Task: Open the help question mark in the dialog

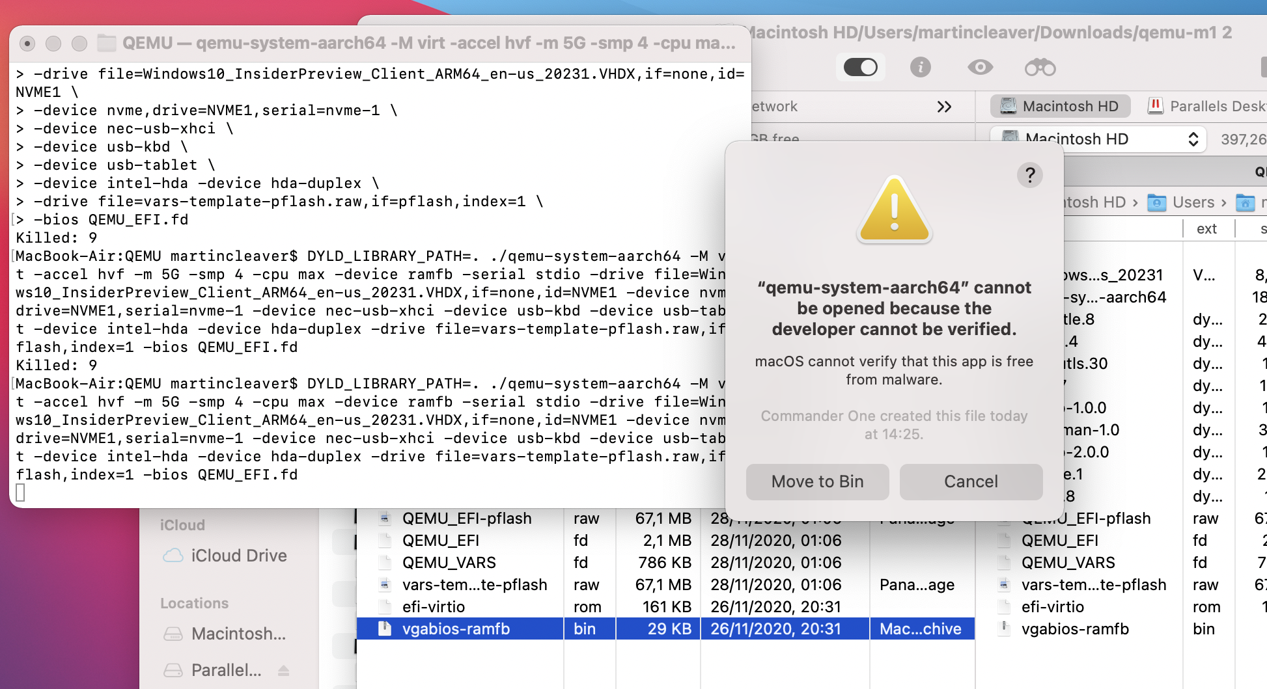Action: pyautogui.click(x=1030, y=175)
